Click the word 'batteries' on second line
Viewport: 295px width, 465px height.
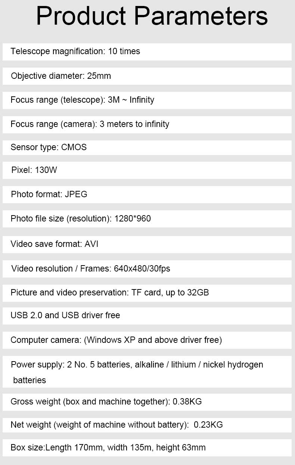29,380
